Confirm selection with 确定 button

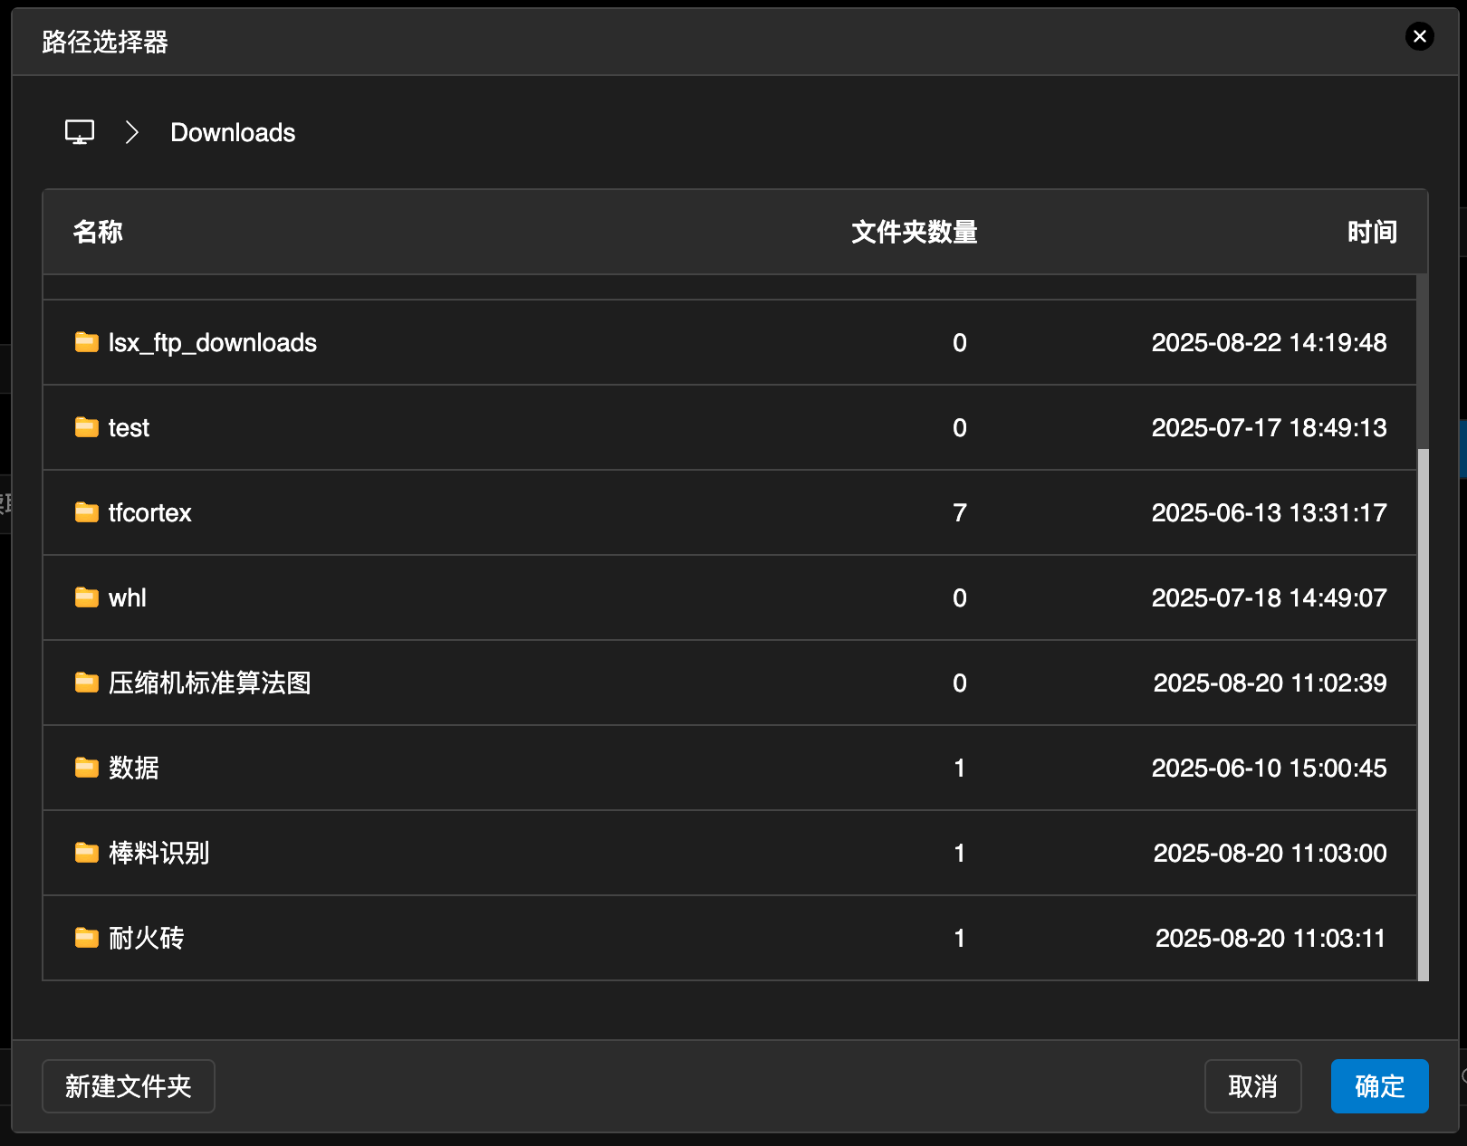coord(1379,1085)
